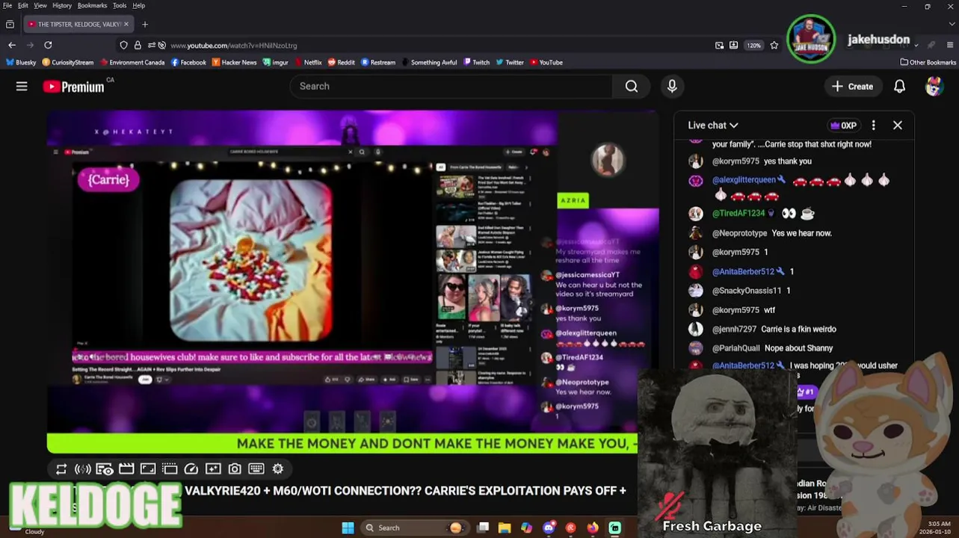
Task: Open Twitch bookmark
Action: [x=476, y=63]
